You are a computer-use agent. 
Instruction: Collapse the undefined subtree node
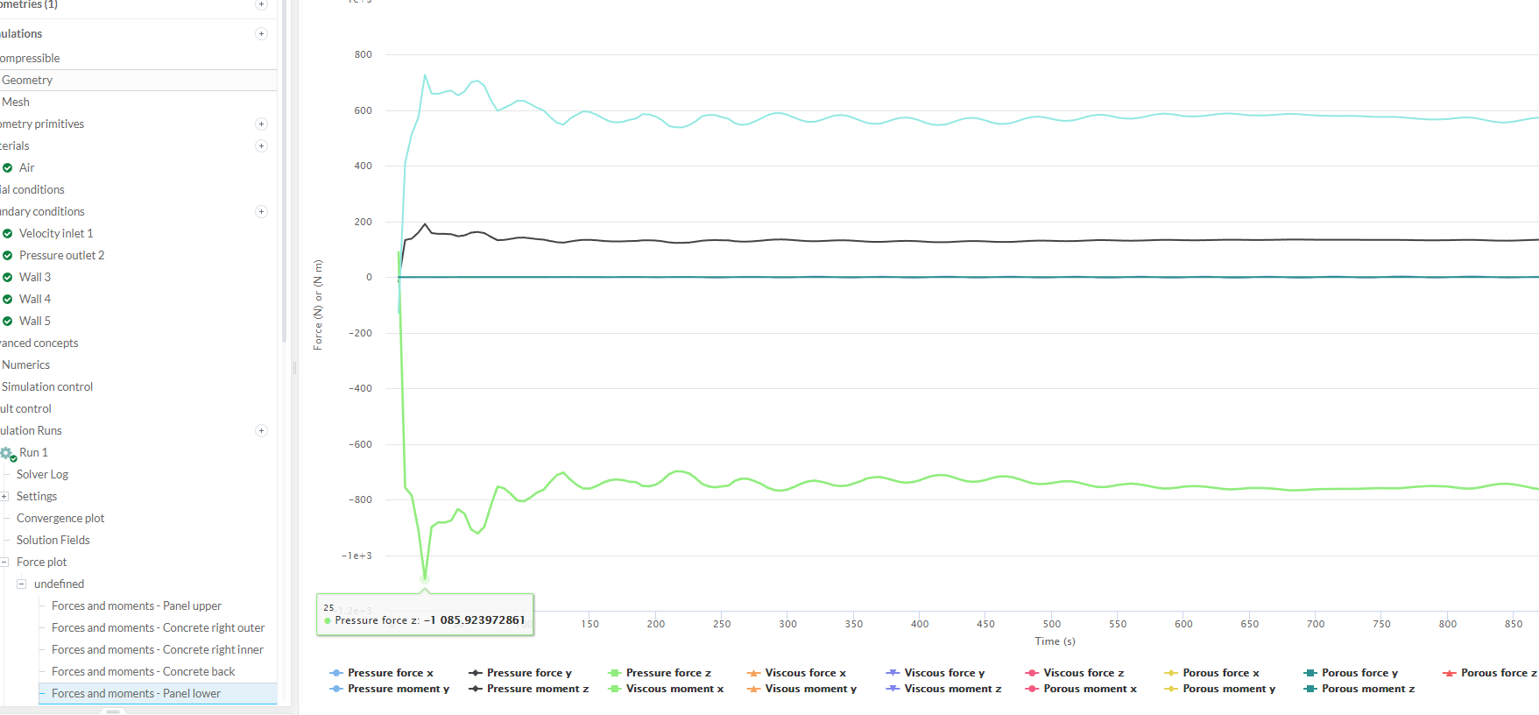[x=22, y=584]
